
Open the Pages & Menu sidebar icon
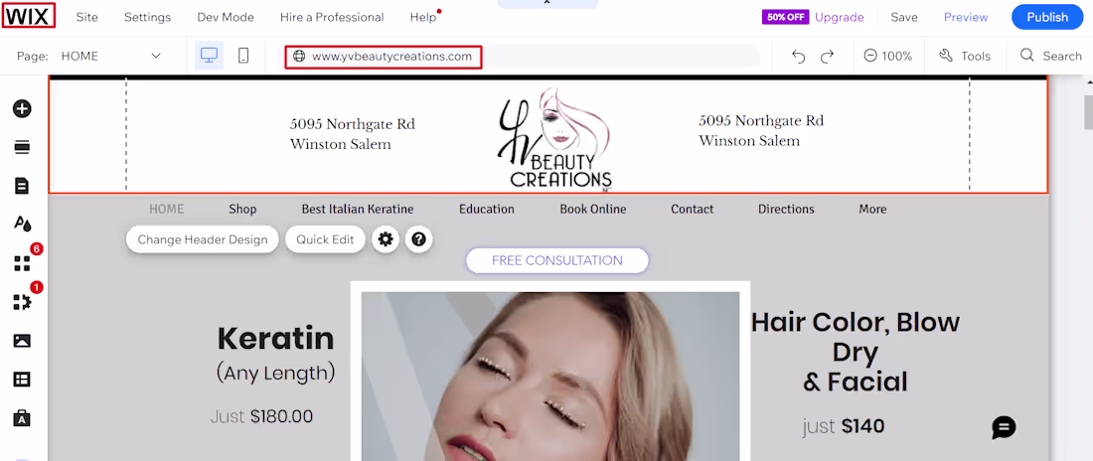pos(22,186)
